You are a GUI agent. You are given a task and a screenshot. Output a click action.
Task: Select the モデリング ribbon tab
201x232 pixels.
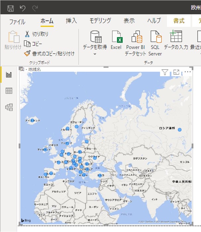pyautogui.click(x=100, y=21)
